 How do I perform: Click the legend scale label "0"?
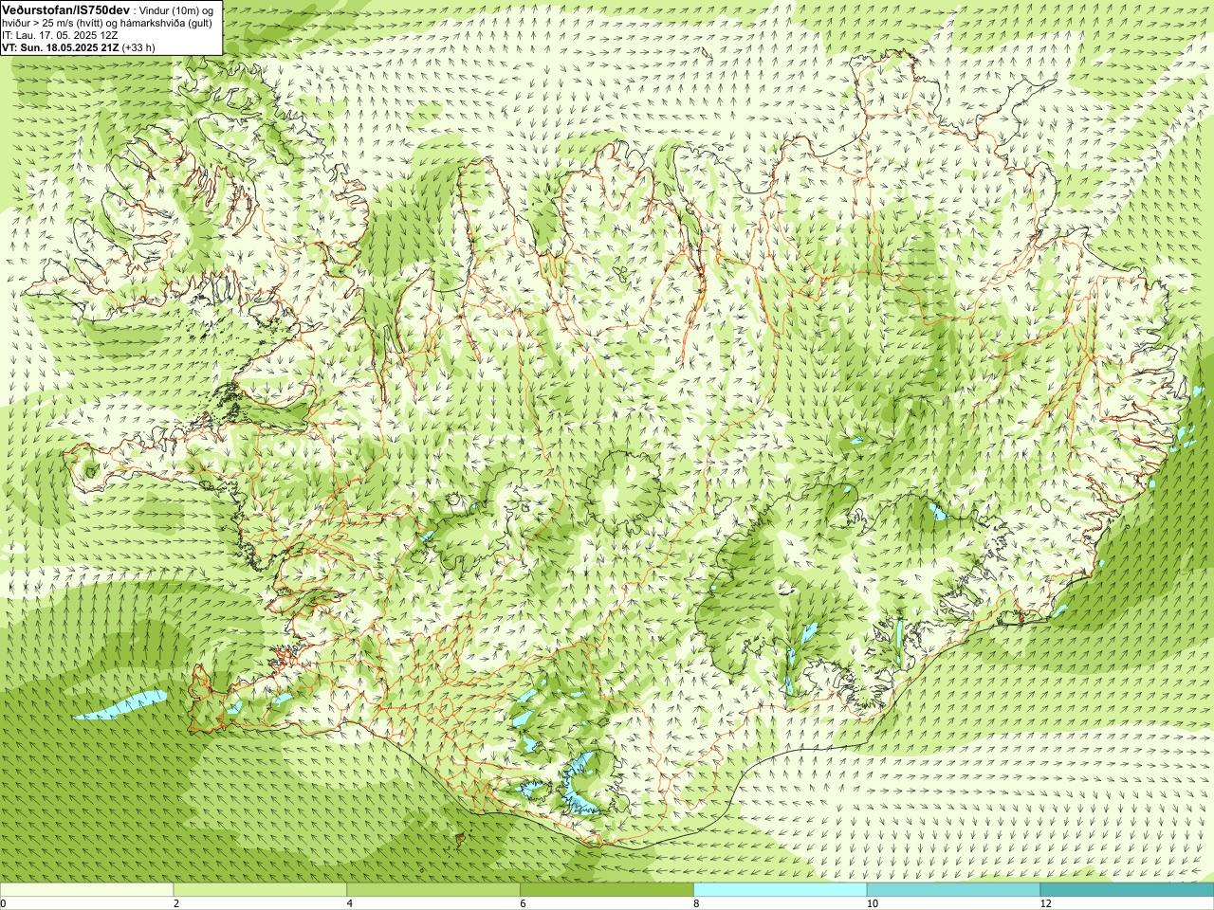click(x=4, y=903)
